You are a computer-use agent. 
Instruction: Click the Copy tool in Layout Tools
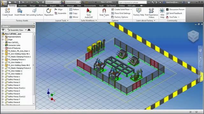[x=73, y=13]
